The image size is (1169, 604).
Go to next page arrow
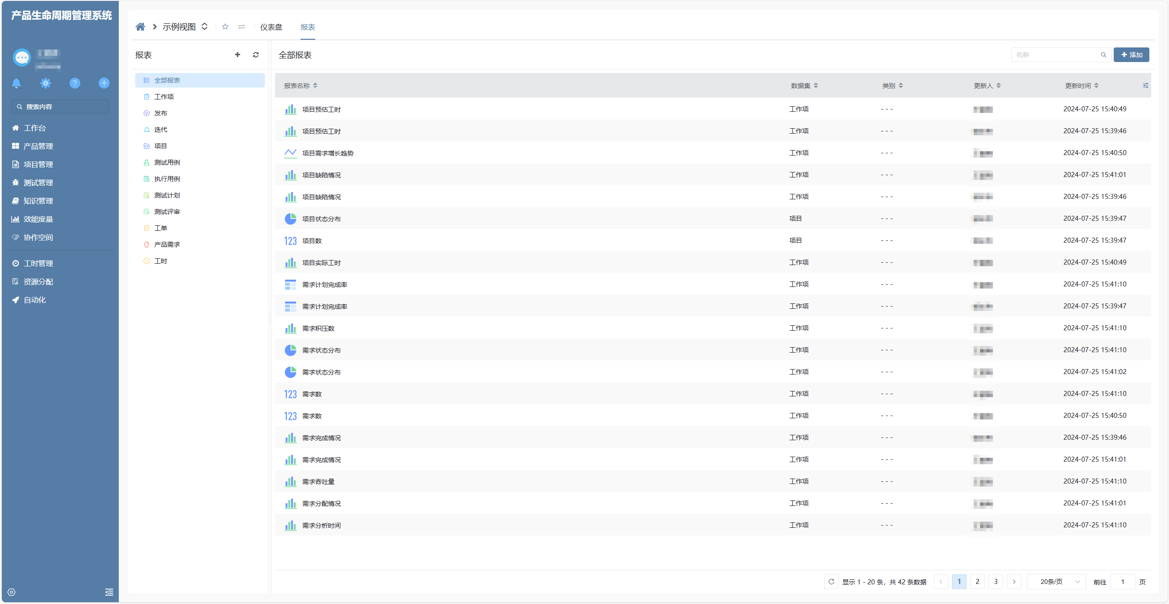pos(1014,582)
